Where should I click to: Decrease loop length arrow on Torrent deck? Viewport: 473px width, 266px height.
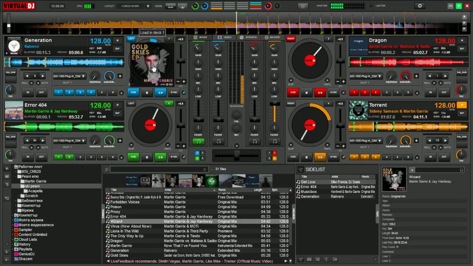click(430, 140)
